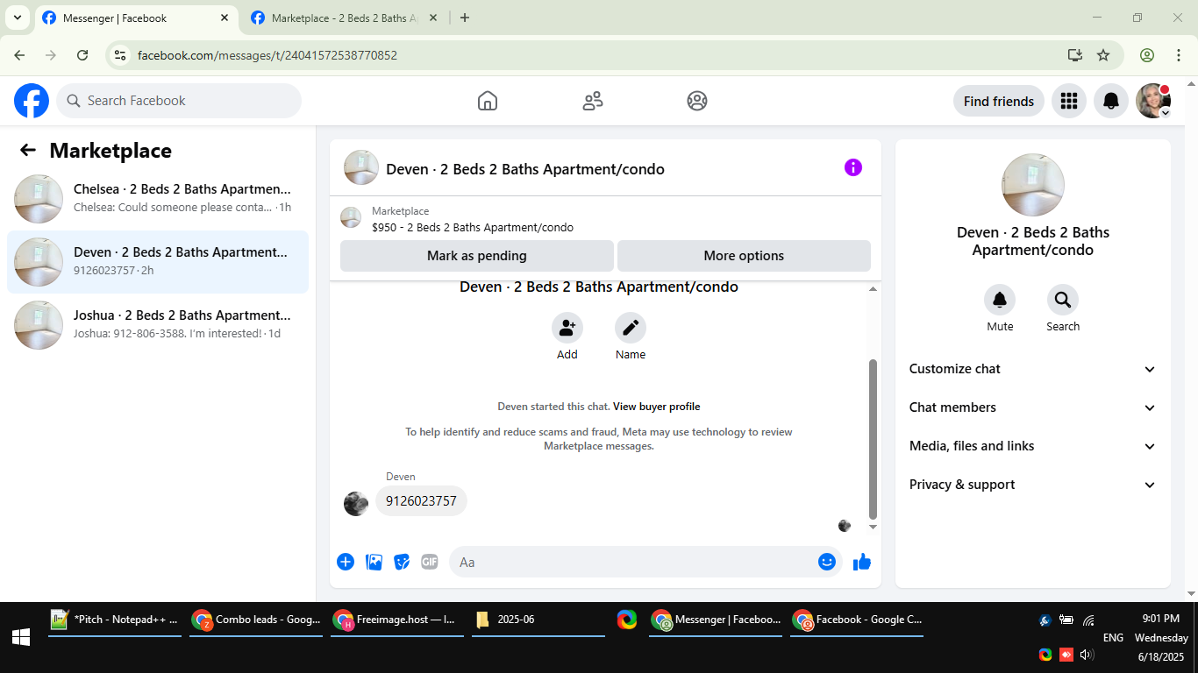The height and width of the screenshot is (673, 1198).
Task: Open Notepad++ Pitch from taskbar
Action: click(115, 620)
